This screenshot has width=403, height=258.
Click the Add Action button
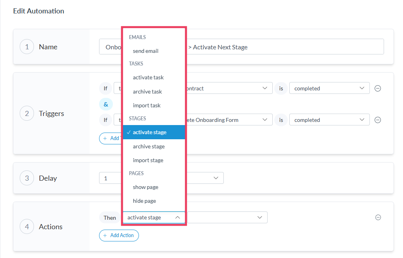click(x=119, y=236)
